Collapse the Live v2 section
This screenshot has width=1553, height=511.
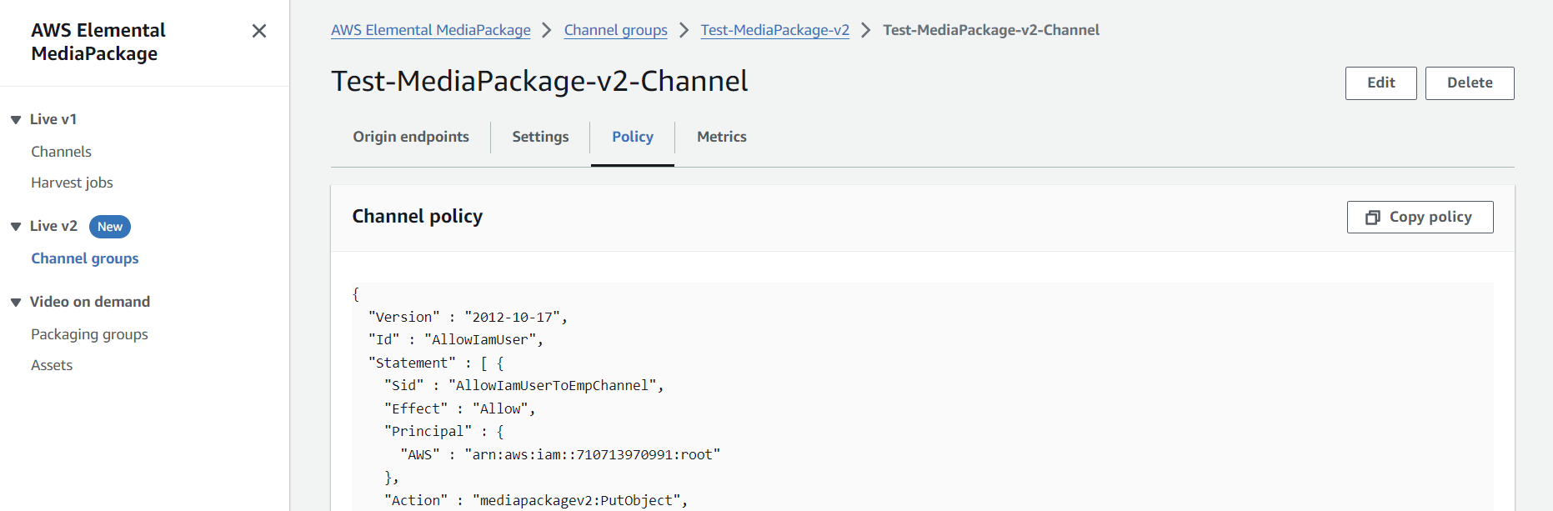coord(16,227)
